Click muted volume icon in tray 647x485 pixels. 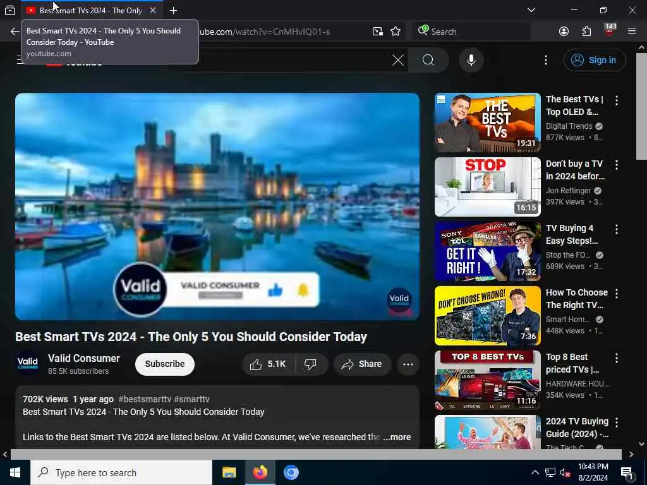click(565, 473)
